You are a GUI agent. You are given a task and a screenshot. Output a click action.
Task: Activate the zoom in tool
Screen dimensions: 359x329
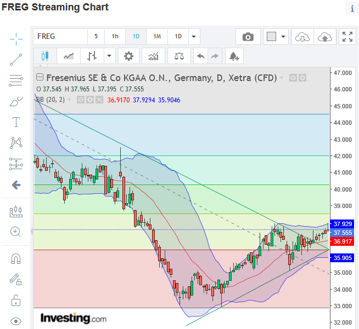click(x=15, y=232)
